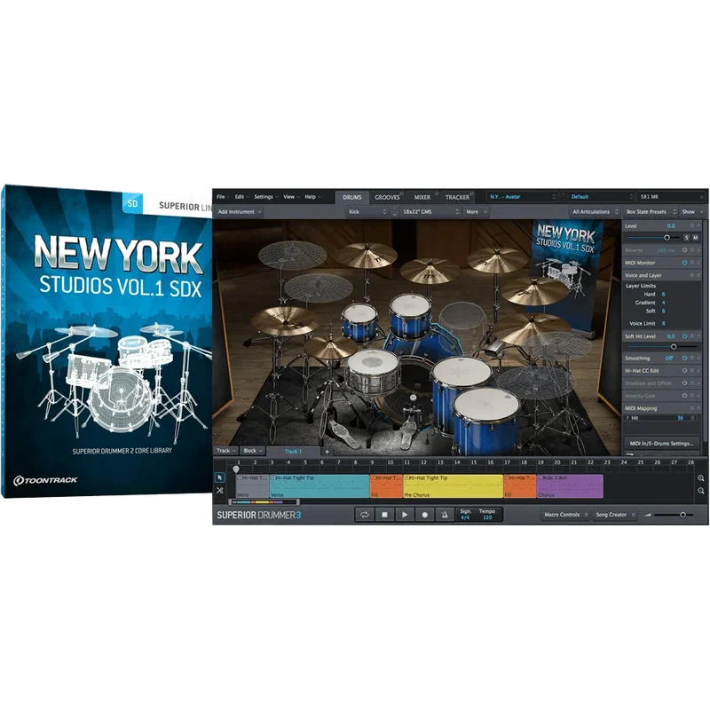710x710 pixels.
Task: Toggle the metronome icon
Action: tap(445, 515)
